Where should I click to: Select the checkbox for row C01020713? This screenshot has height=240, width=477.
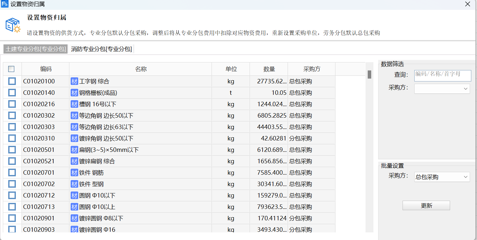tap(12, 207)
